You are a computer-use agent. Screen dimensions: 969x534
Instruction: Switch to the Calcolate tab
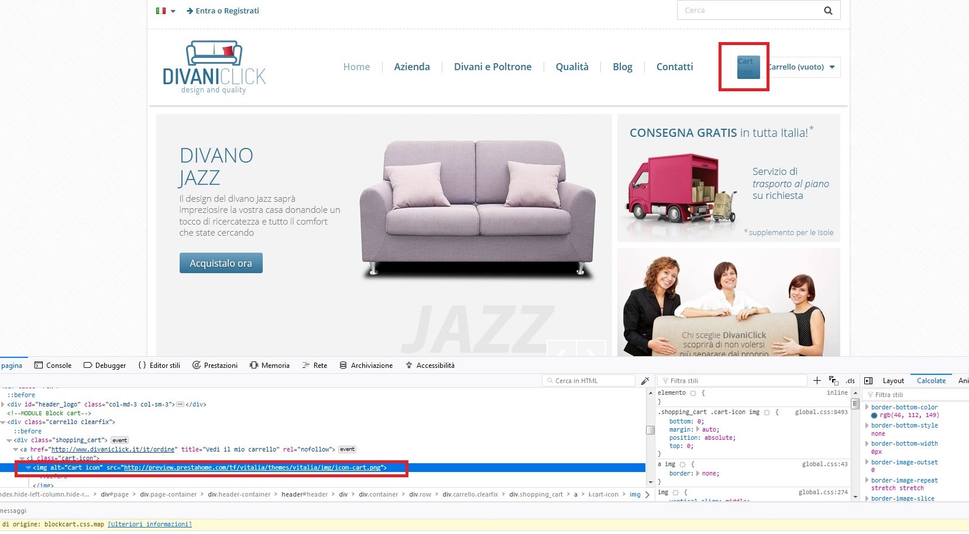931,381
